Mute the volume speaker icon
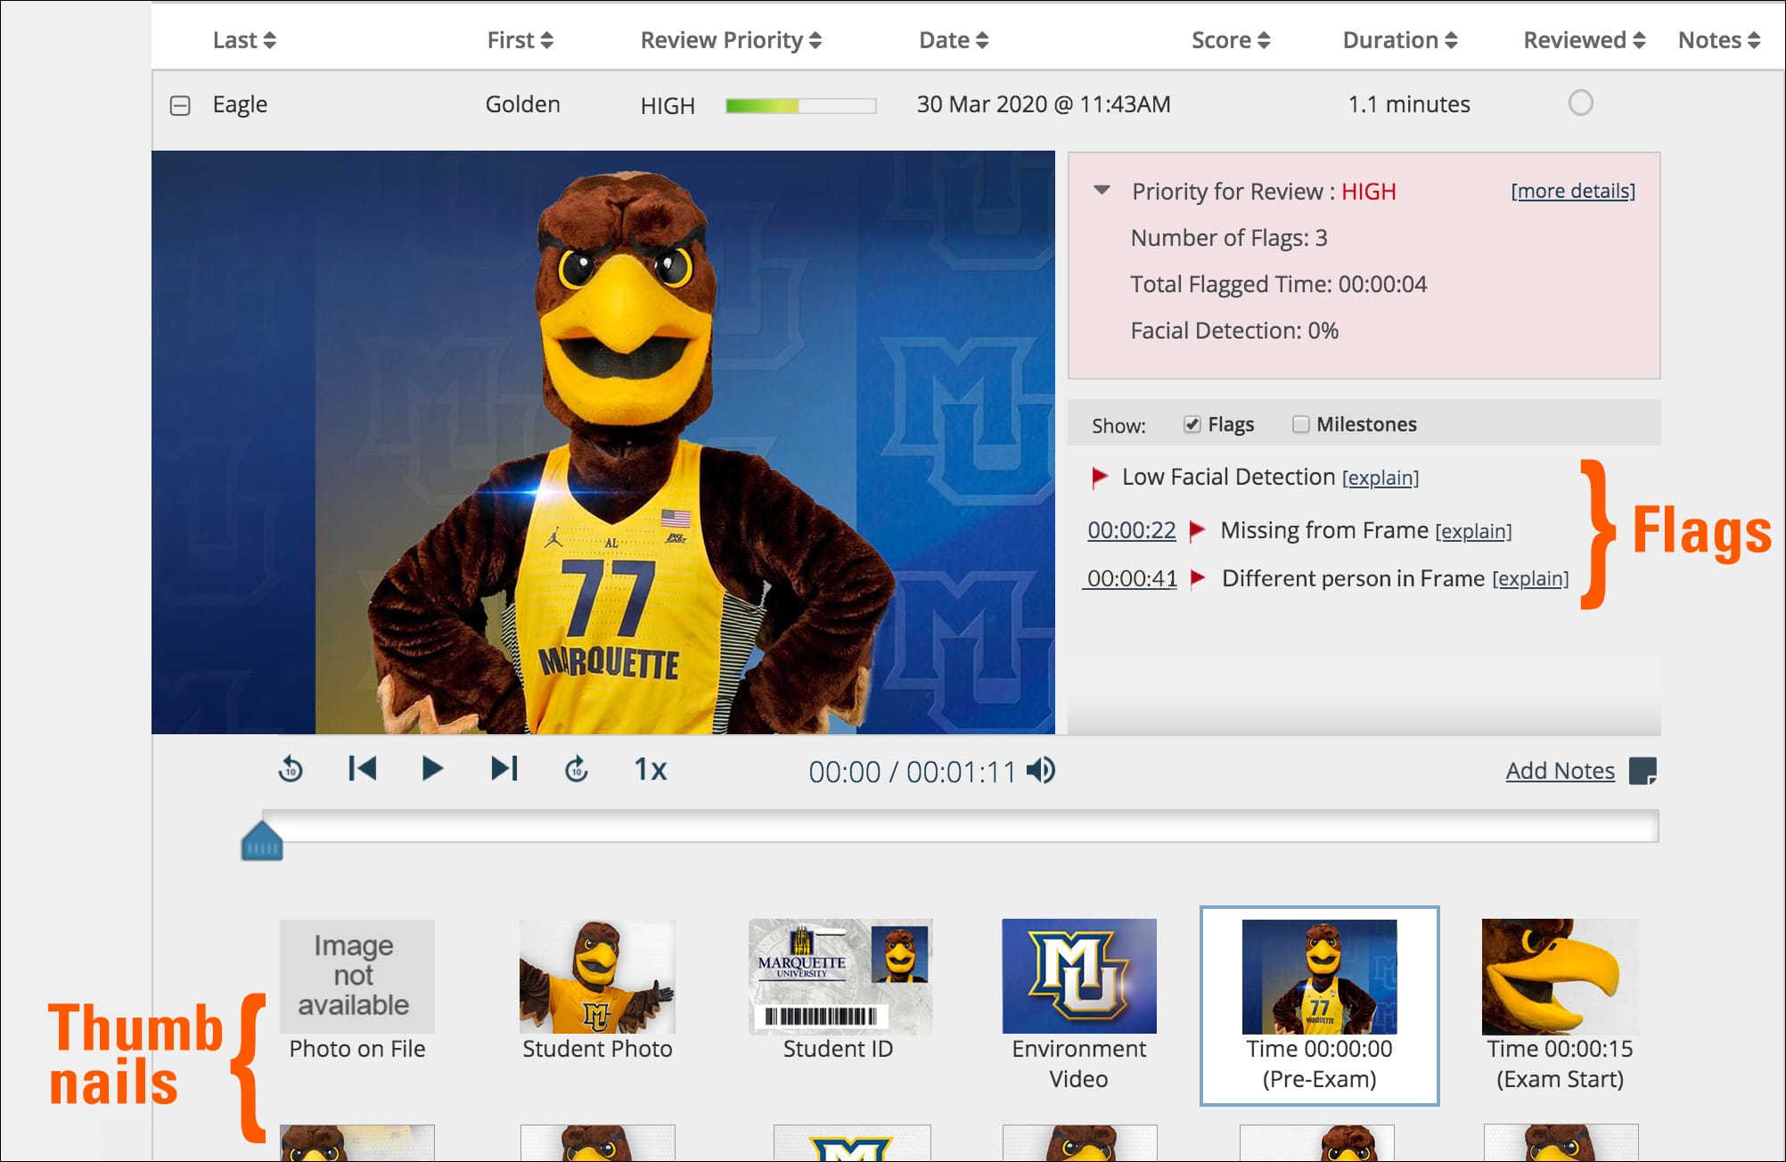This screenshot has width=1786, height=1162. click(1040, 771)
